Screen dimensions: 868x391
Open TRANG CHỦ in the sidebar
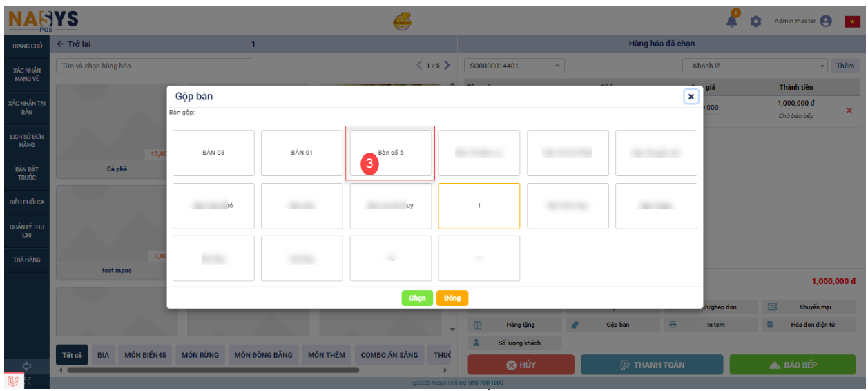click(27, 46)
